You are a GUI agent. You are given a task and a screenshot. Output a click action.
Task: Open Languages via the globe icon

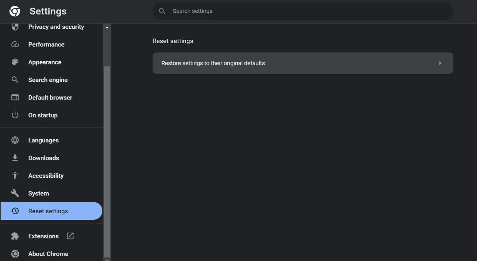tap(15, 140)
